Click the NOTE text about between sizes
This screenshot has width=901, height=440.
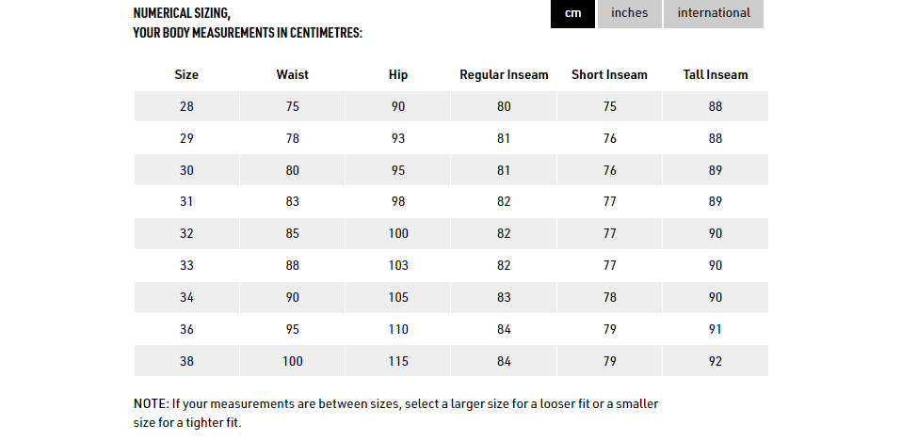coord(396,413)
